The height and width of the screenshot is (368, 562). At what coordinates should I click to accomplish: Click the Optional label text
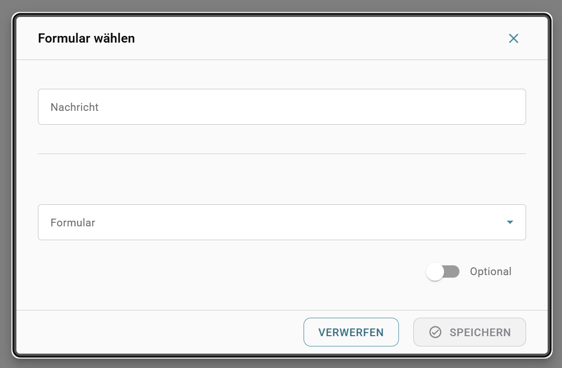tap(490, 272)
